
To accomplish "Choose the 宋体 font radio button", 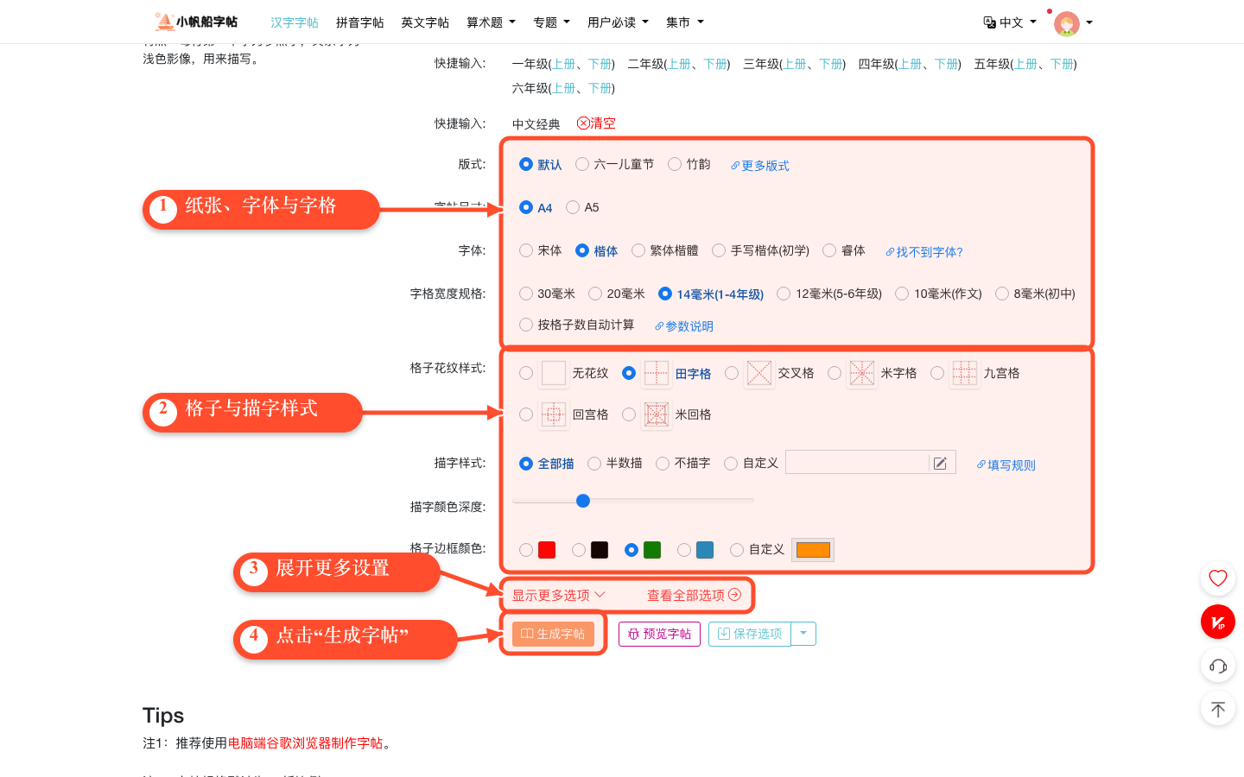I will (x=526, y=250).
